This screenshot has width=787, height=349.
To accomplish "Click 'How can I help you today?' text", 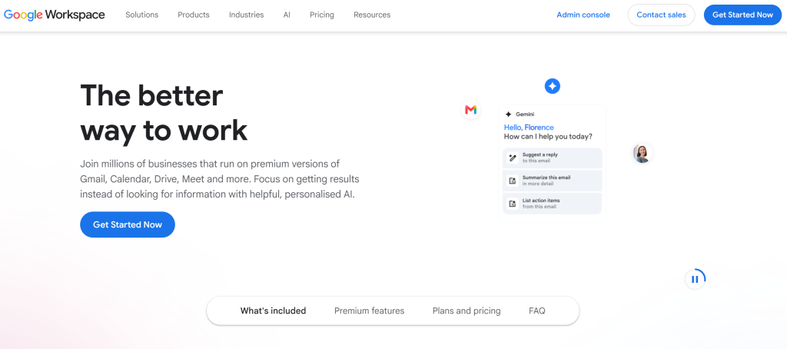I will (x=548, y=137).
